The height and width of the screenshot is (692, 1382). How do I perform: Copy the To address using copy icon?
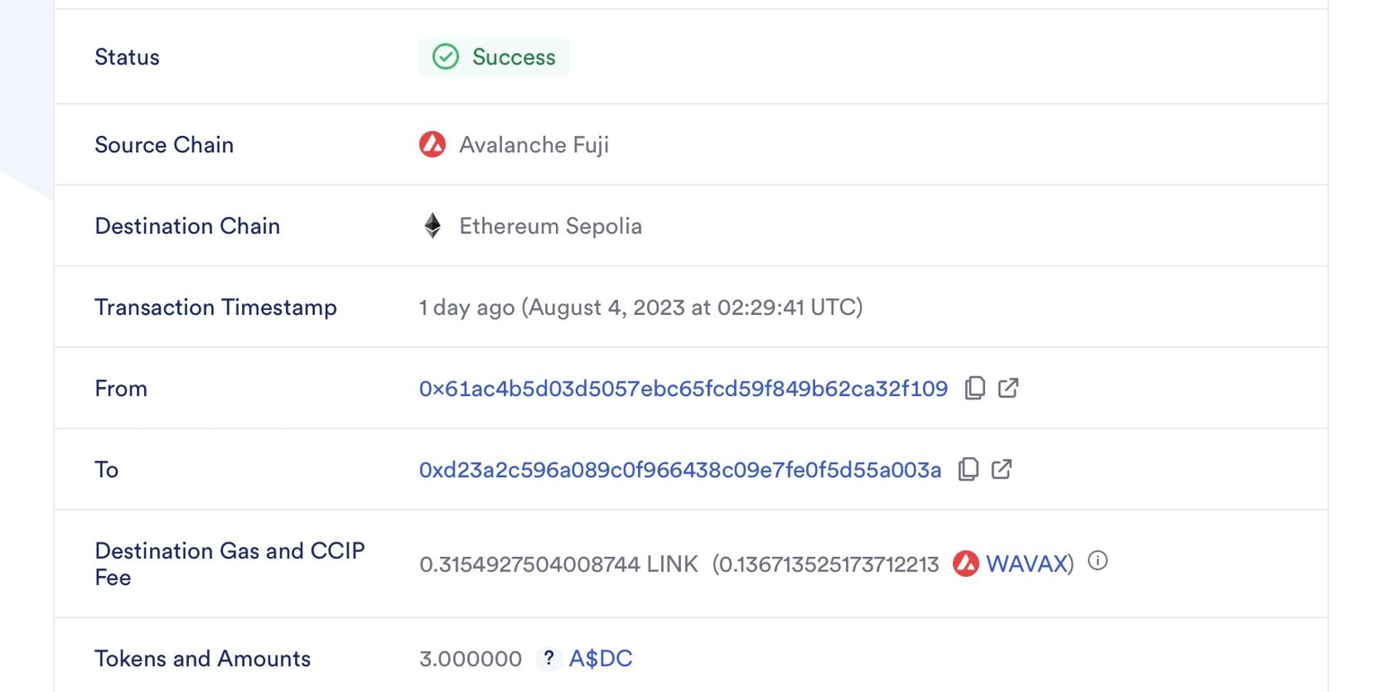(967, 469)
